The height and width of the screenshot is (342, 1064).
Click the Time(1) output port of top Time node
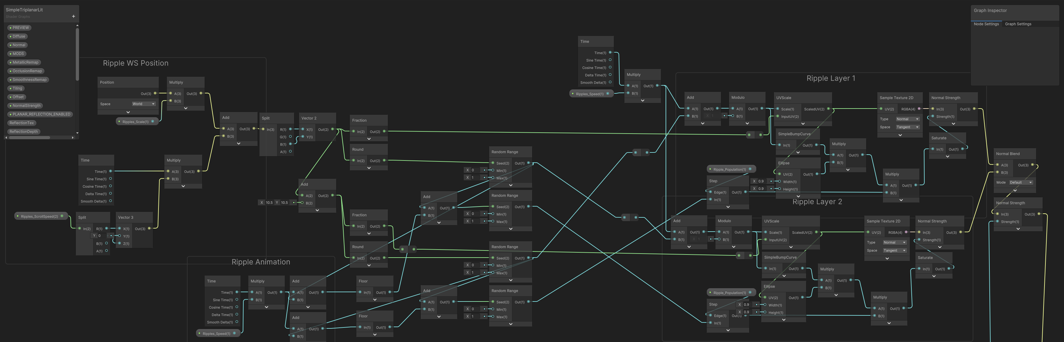click(610, 52)
